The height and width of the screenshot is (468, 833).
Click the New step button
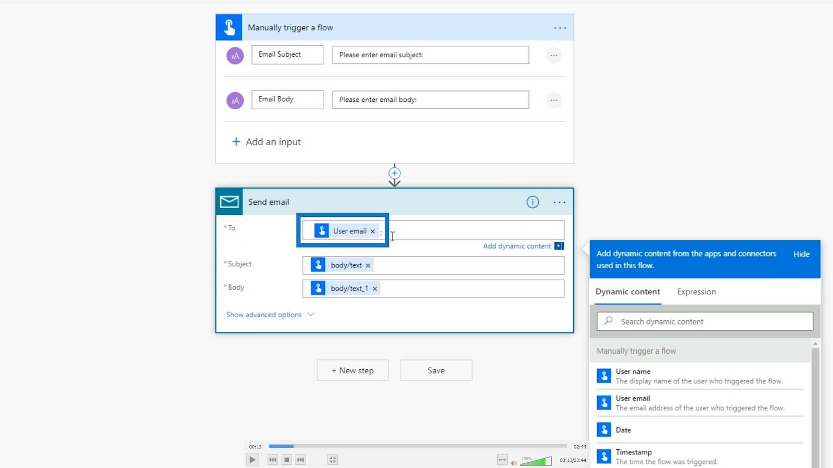(x=352, y=370)
